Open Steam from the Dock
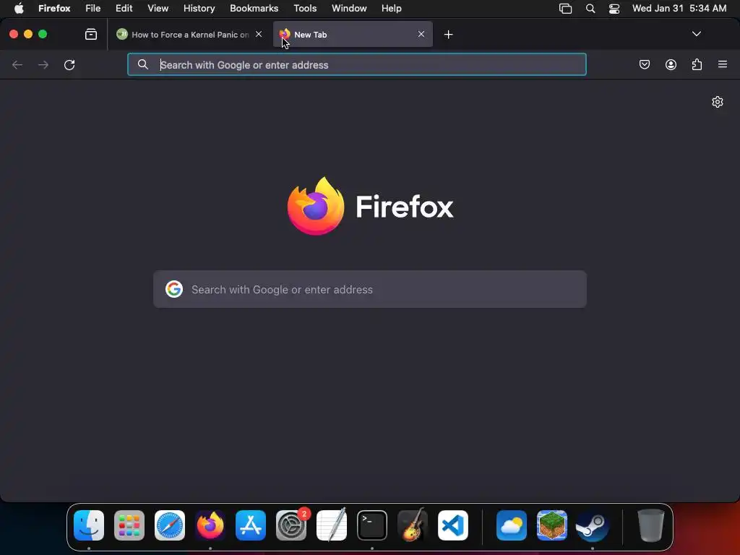Screen dimensions: 740x555 [x=593, y=525]
